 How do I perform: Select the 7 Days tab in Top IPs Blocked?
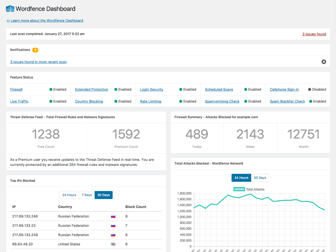pos(87,195)
